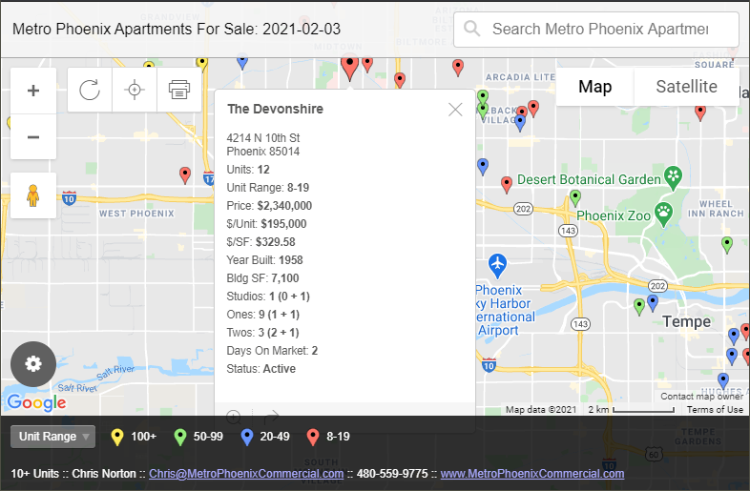Click the Tempe city label

click(686, 321)
